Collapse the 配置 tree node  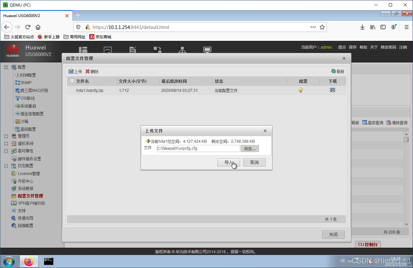tap(6, 67)
